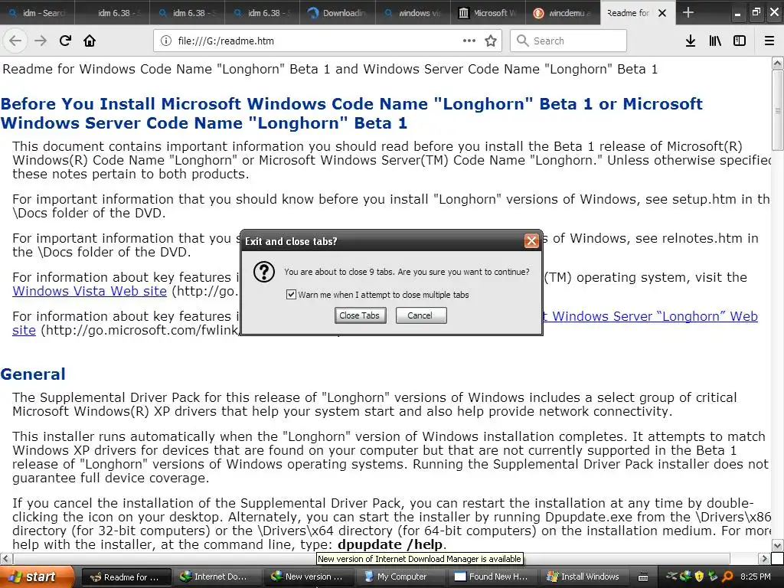The height and width of the screenshot is (588, 784).
Task: Toggle the sidebar view icon
Action: pyautogui.click(x=740, y=41)
